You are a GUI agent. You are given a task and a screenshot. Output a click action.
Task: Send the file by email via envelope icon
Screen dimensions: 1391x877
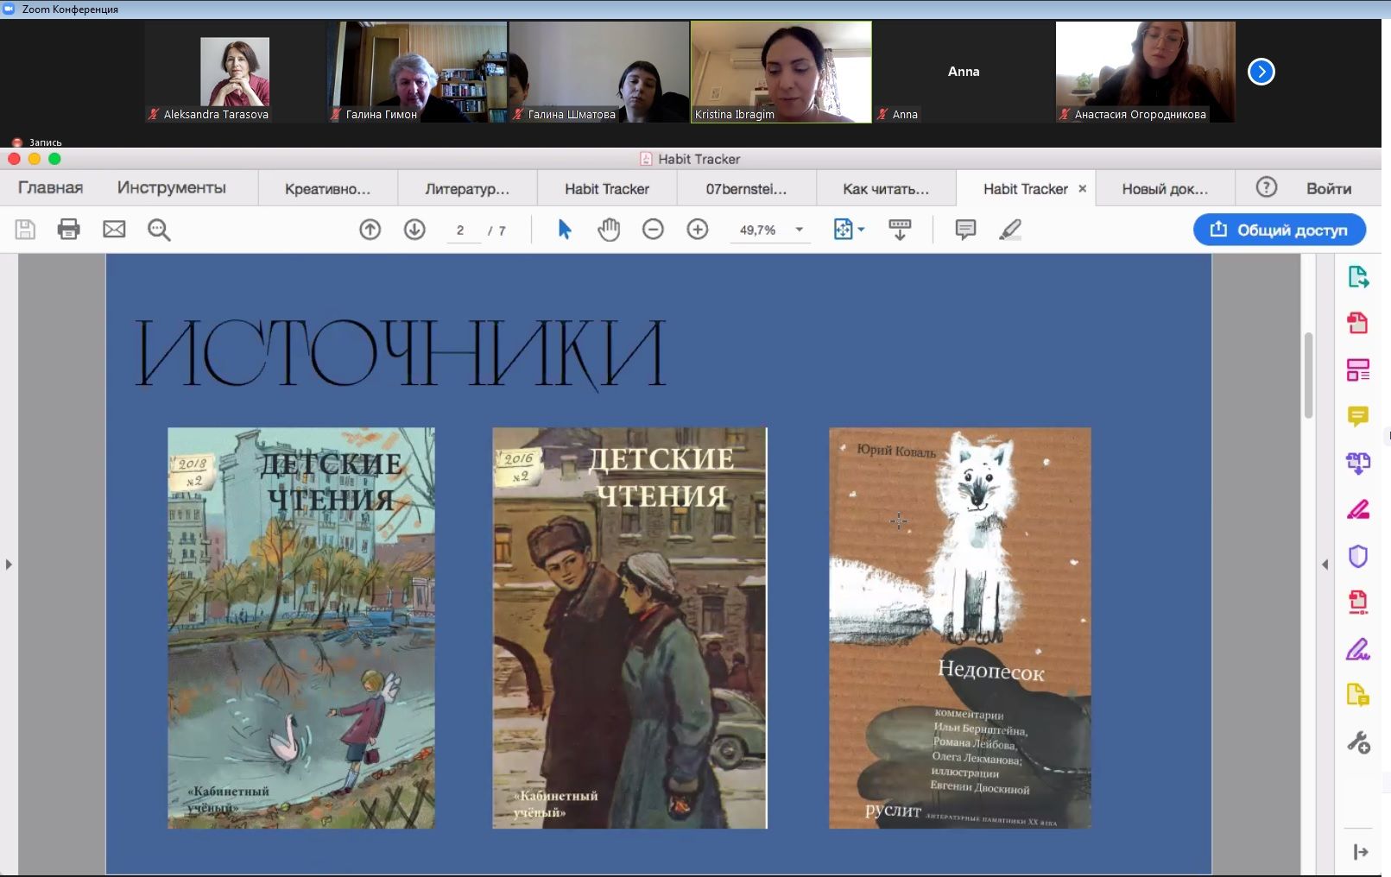(x=114, y=230)
